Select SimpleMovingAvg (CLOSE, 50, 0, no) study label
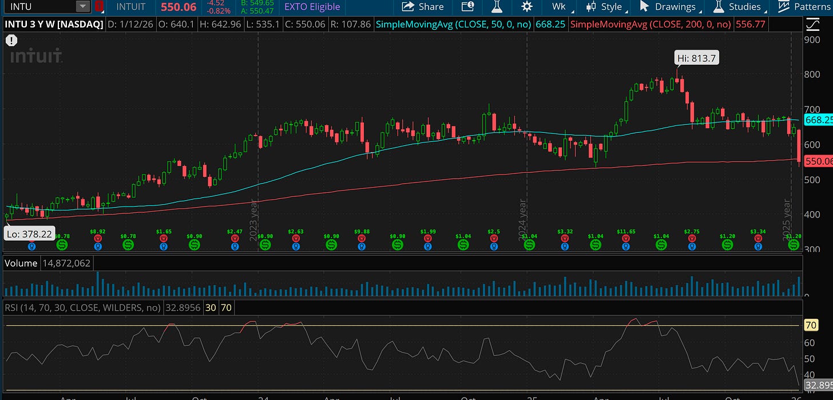This screenshot has width=833, height=400. [454, 25]
